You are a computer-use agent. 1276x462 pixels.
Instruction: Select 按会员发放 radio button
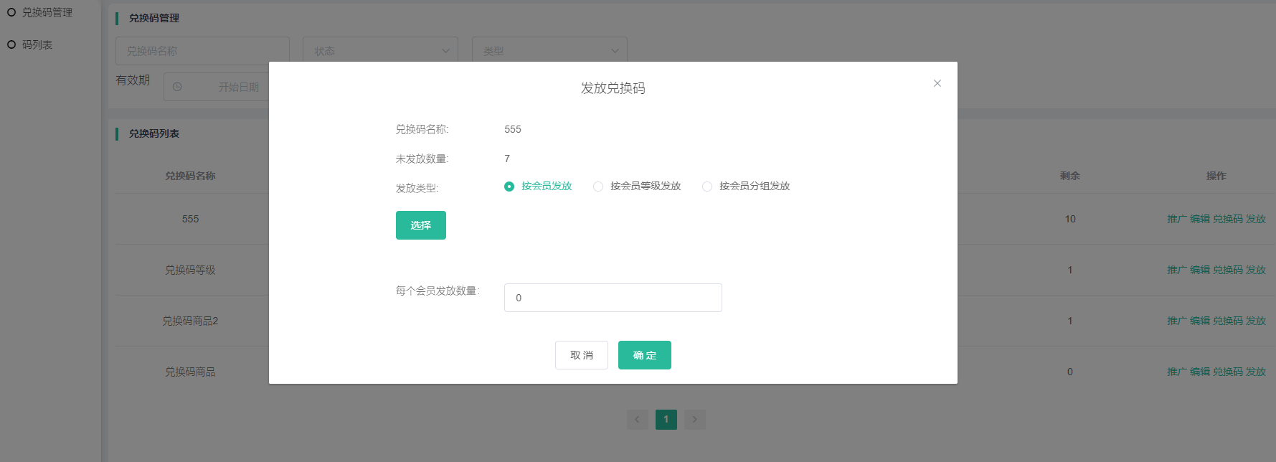[509, 187]
